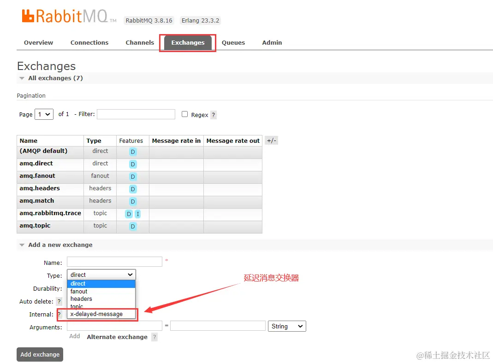Select the Exchanges tab
This screenshot has height=363, width=493.
coord(188,42)
